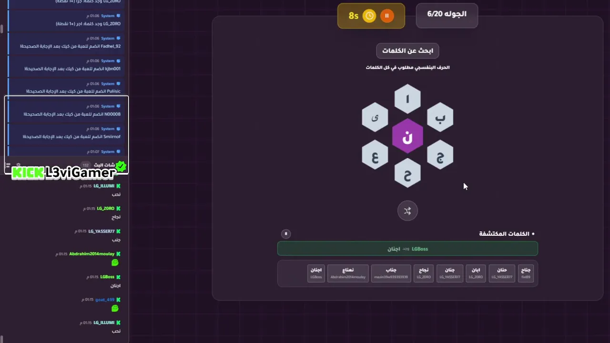Select the hexagon letter ع

pos(375,155)
